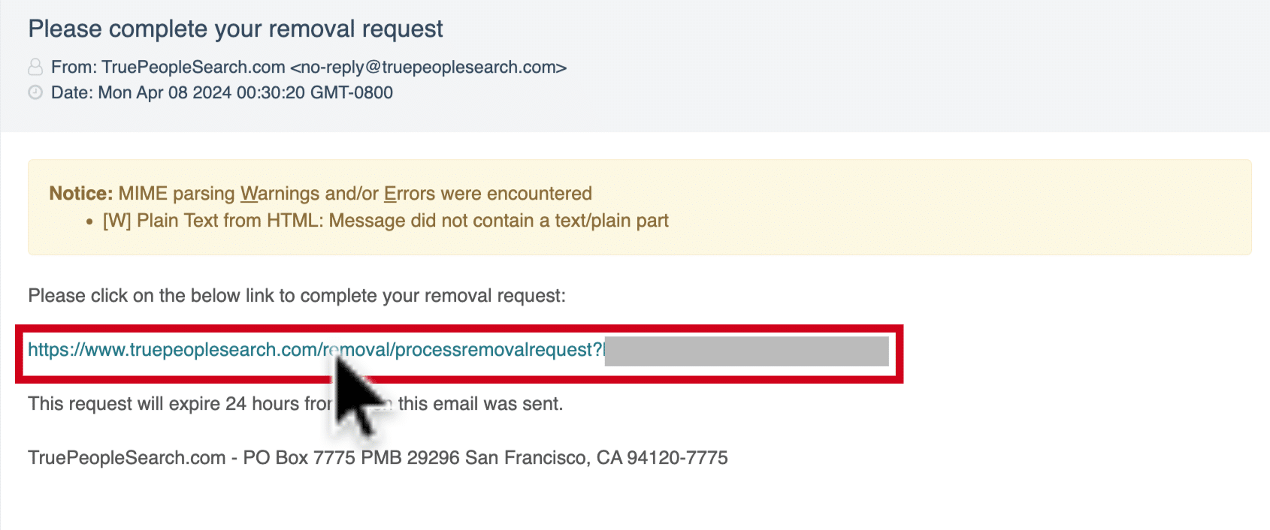Click the instruction text above the link

coord(297,296)
